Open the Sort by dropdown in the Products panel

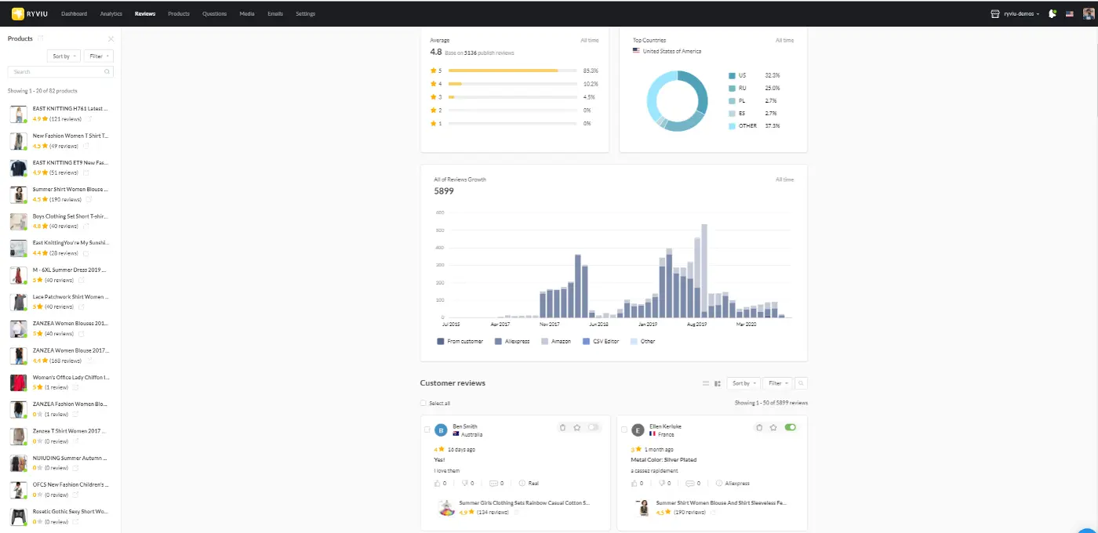(63, 56)
